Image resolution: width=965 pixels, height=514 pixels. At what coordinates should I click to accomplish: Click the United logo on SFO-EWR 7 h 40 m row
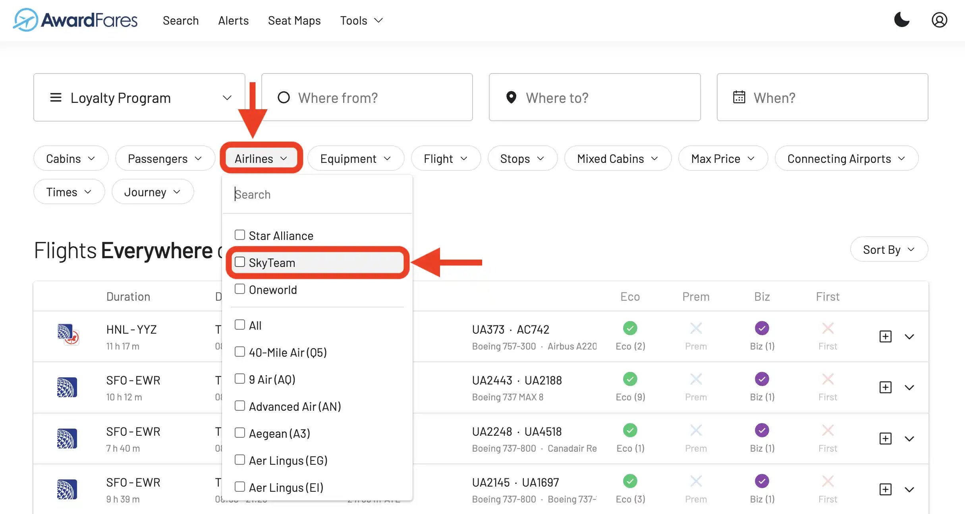pyautogui.click(x=67, y=439)
